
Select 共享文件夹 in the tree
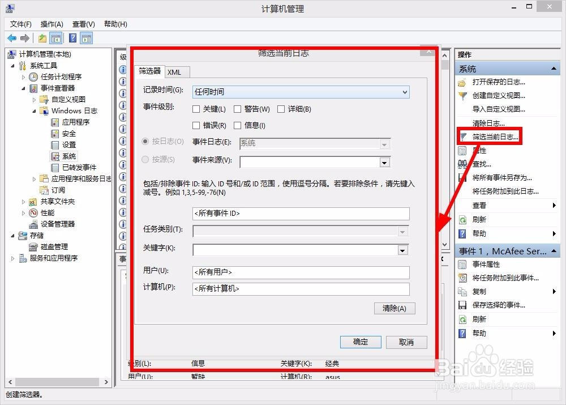pyautogui.click(x=57, y=202)
